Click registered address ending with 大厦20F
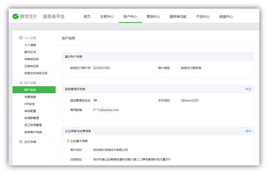Image resolution: width=268 pixels, height=174 pixels. pos(131,159)
